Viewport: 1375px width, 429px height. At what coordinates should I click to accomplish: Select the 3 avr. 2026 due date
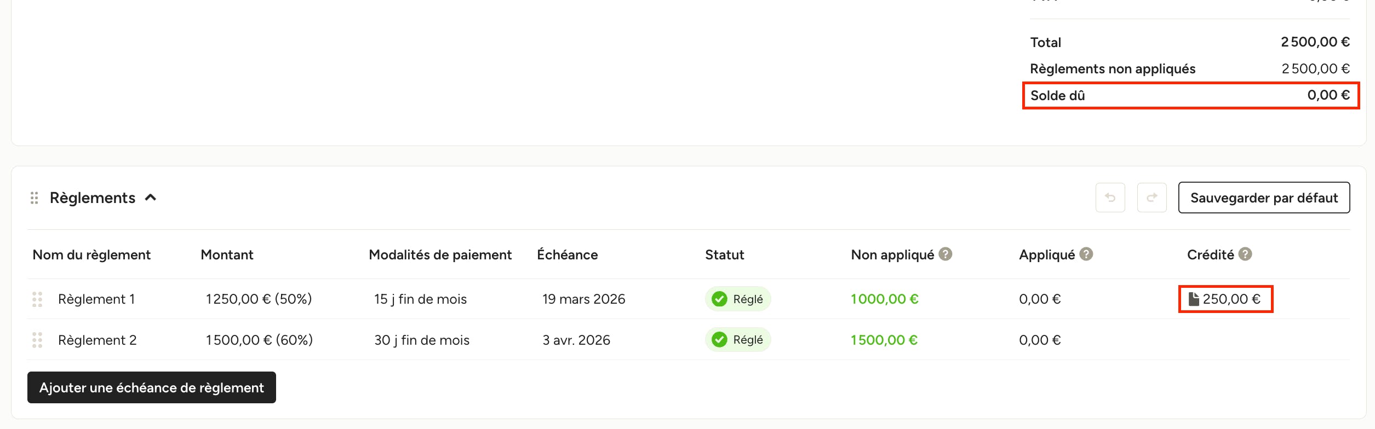tap(576, 340)
